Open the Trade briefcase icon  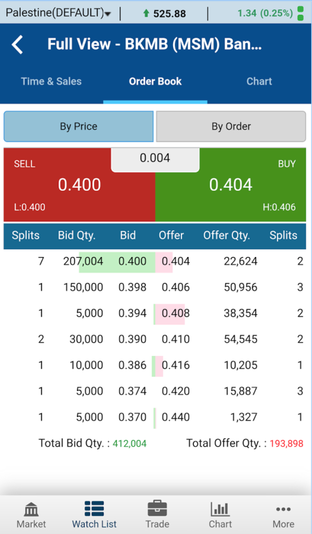(157, 509)
